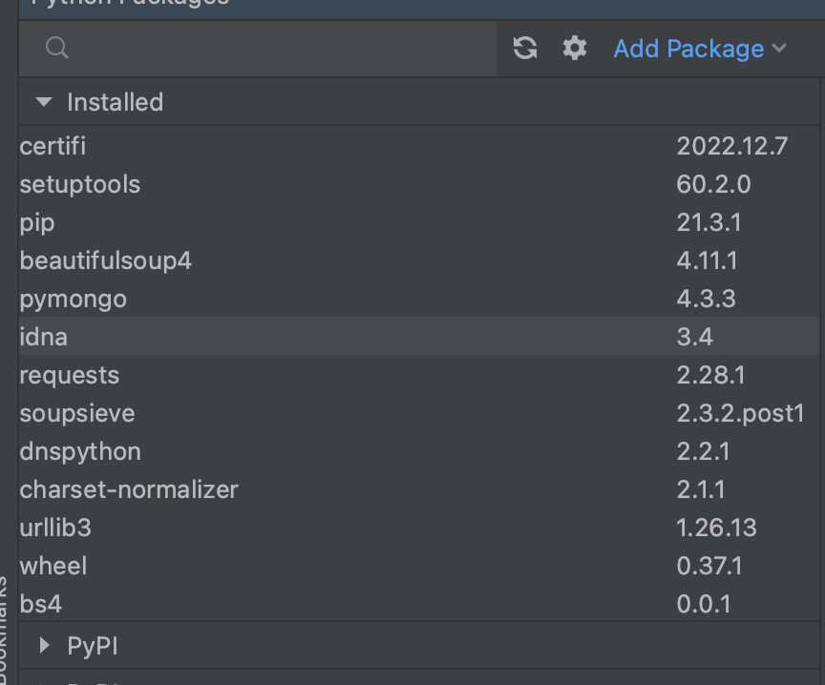Select the certifi package
The width and height of the screenshot is (825, 685).
[x=53, y=146]
